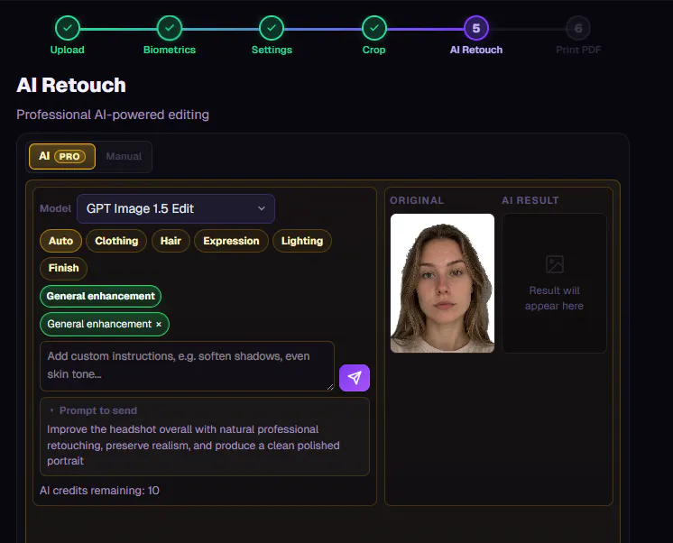Switch to the AI PRO mode
Image resolution: width=673 pixels, height=543 pixels.
point(62,156)
